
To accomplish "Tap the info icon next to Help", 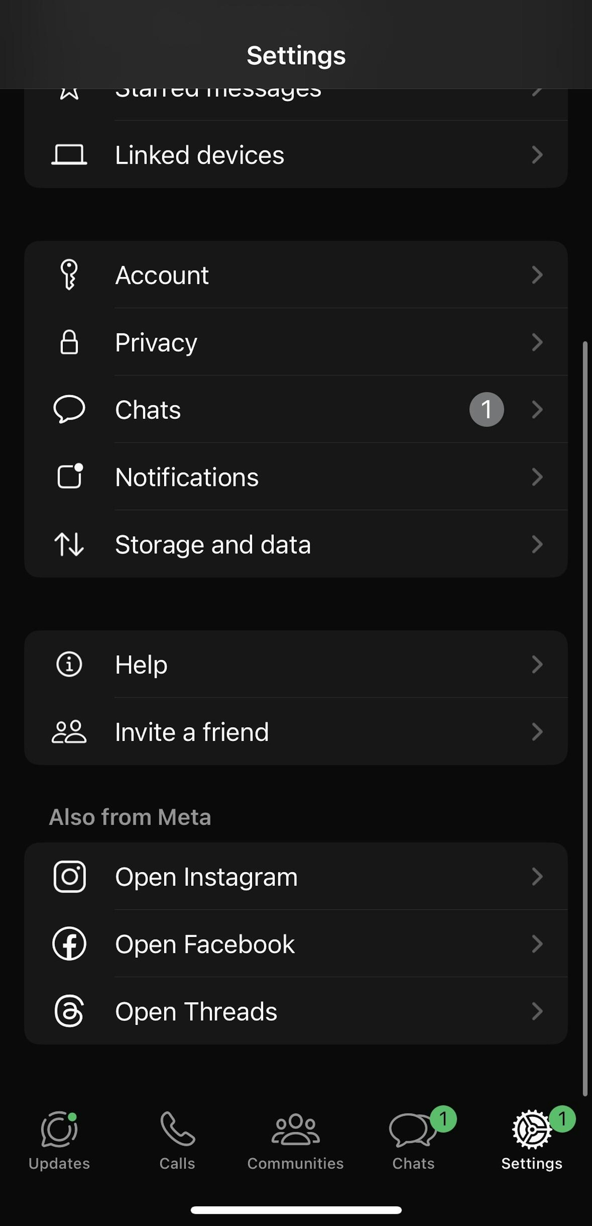I will tap(69, 664).
